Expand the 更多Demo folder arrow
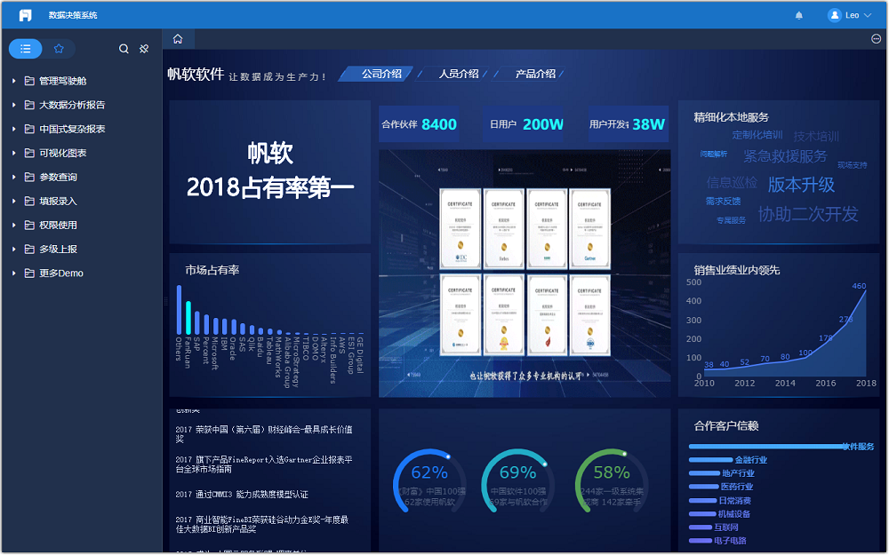889x555 pixels. (13, 273)
